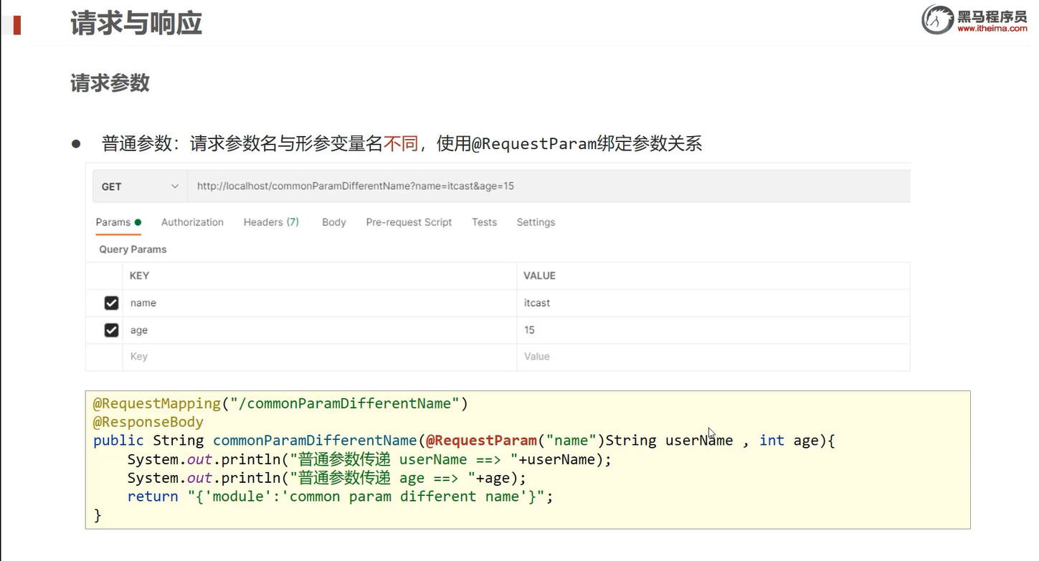Select the Headers (7) tab
Screen dimensions: 1039x561
[x=271, y=222]
